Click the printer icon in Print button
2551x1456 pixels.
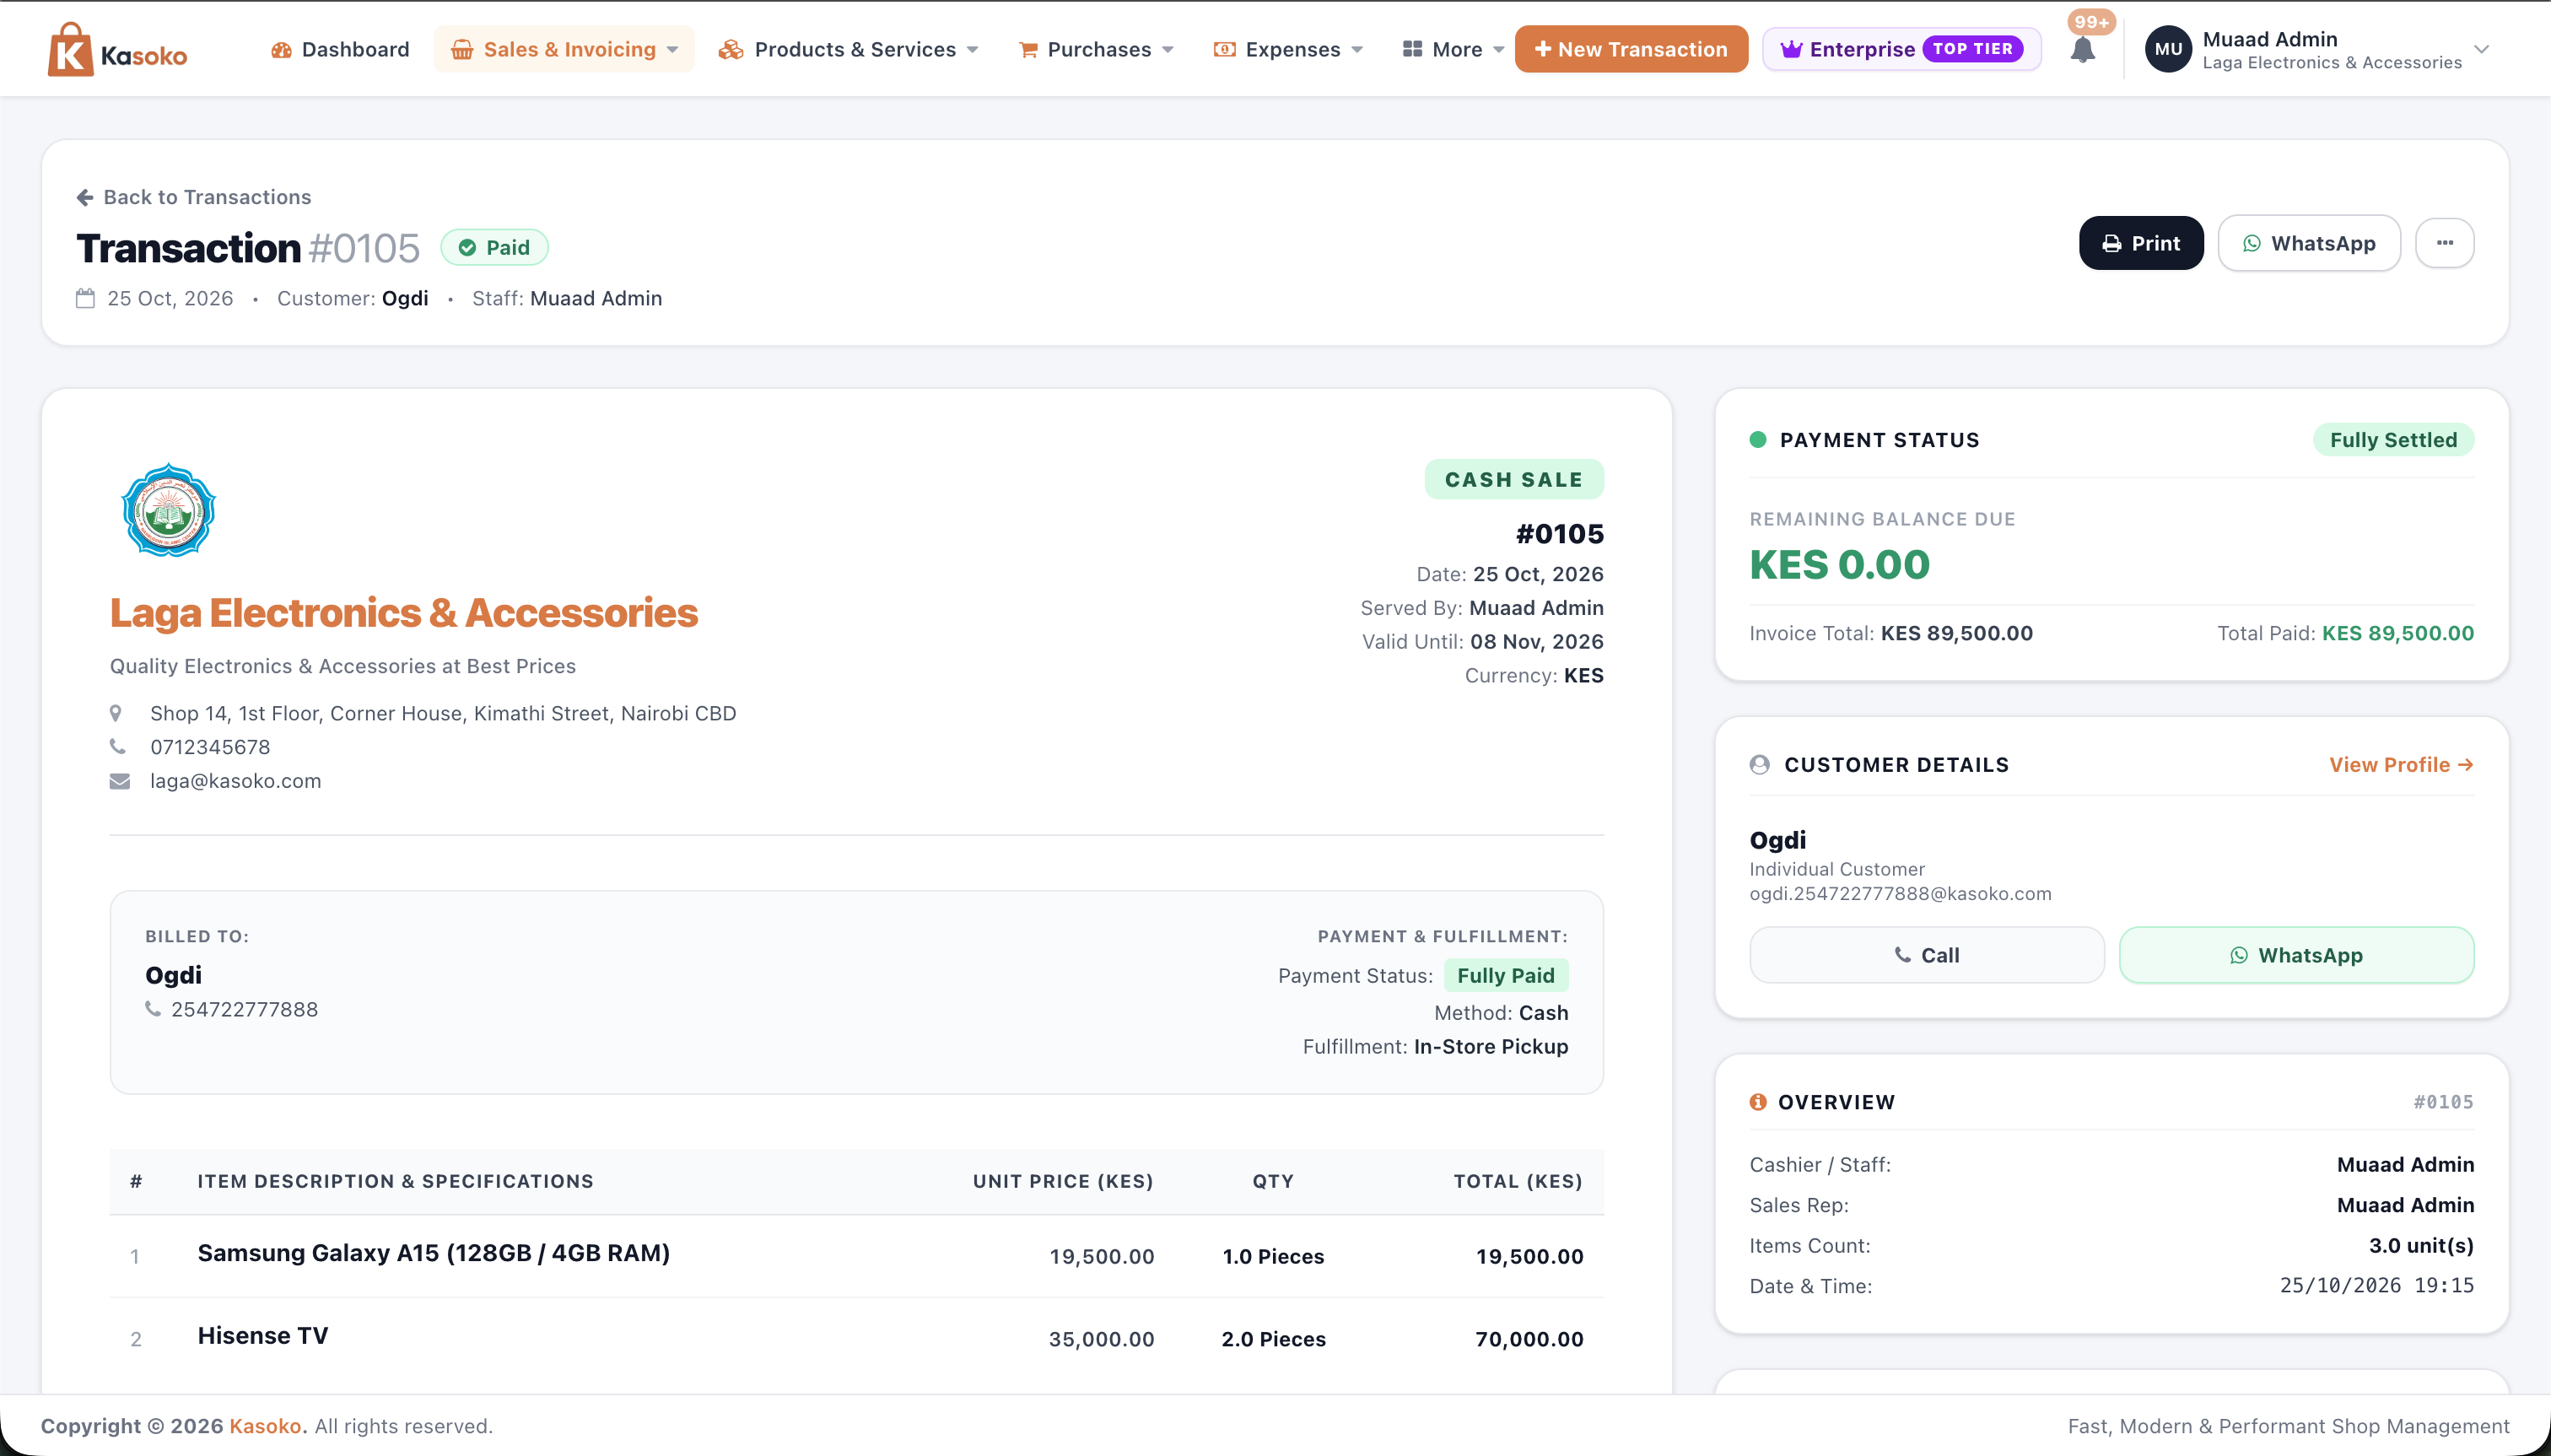[2111, 243]
